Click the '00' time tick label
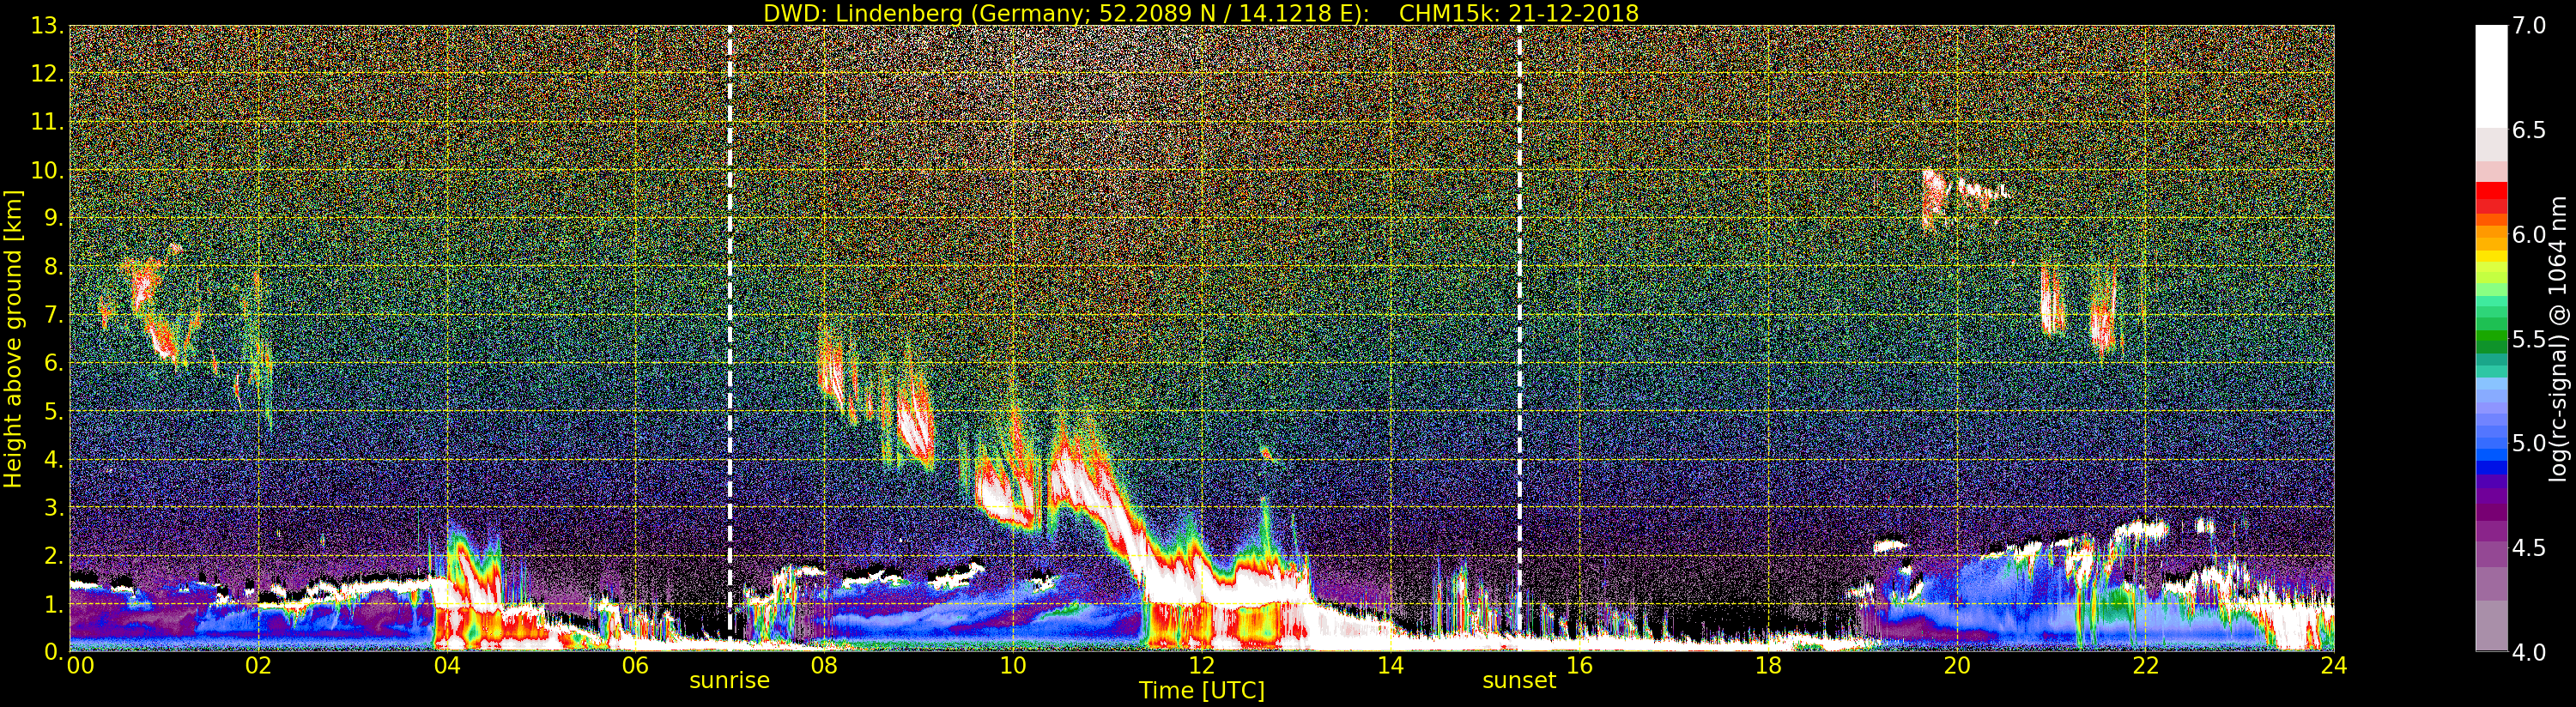 tap(80, 666)
